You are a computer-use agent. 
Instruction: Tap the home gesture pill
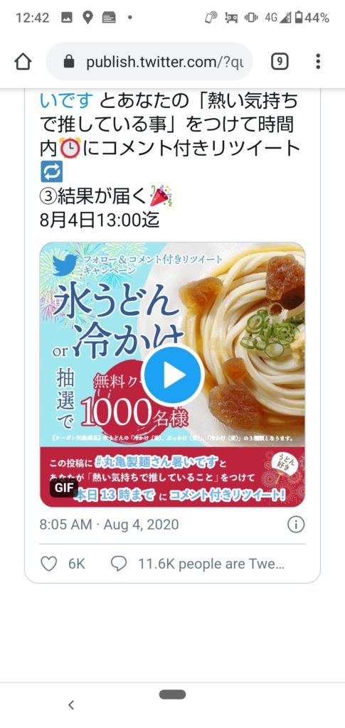172,695
